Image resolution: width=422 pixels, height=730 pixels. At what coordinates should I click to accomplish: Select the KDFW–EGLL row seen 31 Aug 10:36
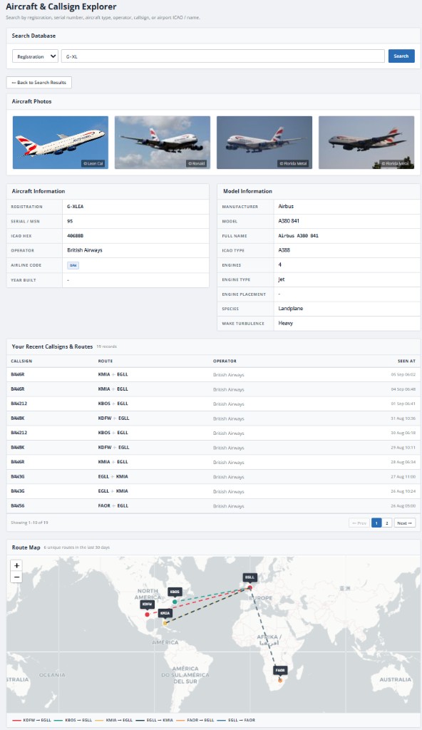click(x=213, y=418)
